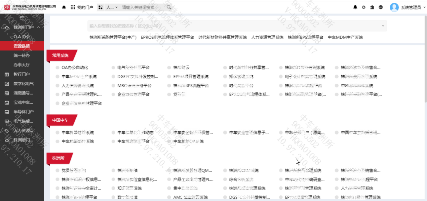Click the magnifier search icon in the top bar
This screenshot has width=427, height=201.
click(168, 7)
